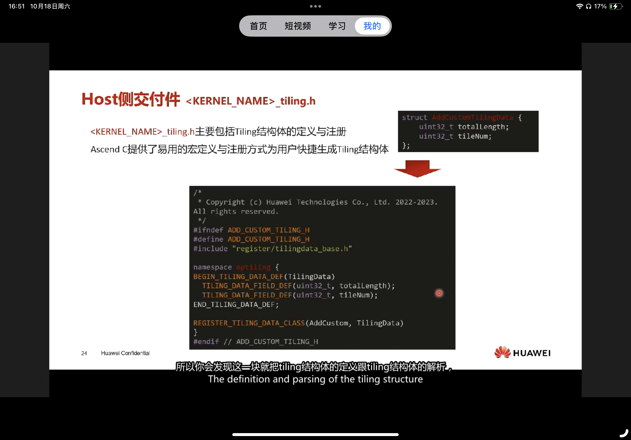Tap the red laser pointer dot on the slide

pos(439,293)
